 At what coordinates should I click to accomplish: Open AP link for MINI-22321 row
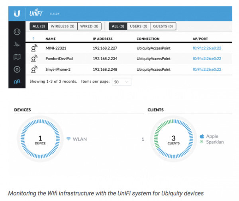207,49
